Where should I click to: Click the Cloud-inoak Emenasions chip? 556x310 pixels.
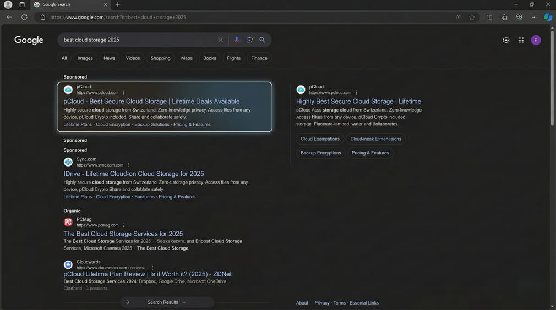pyautogui.click(x=375, y=139)
